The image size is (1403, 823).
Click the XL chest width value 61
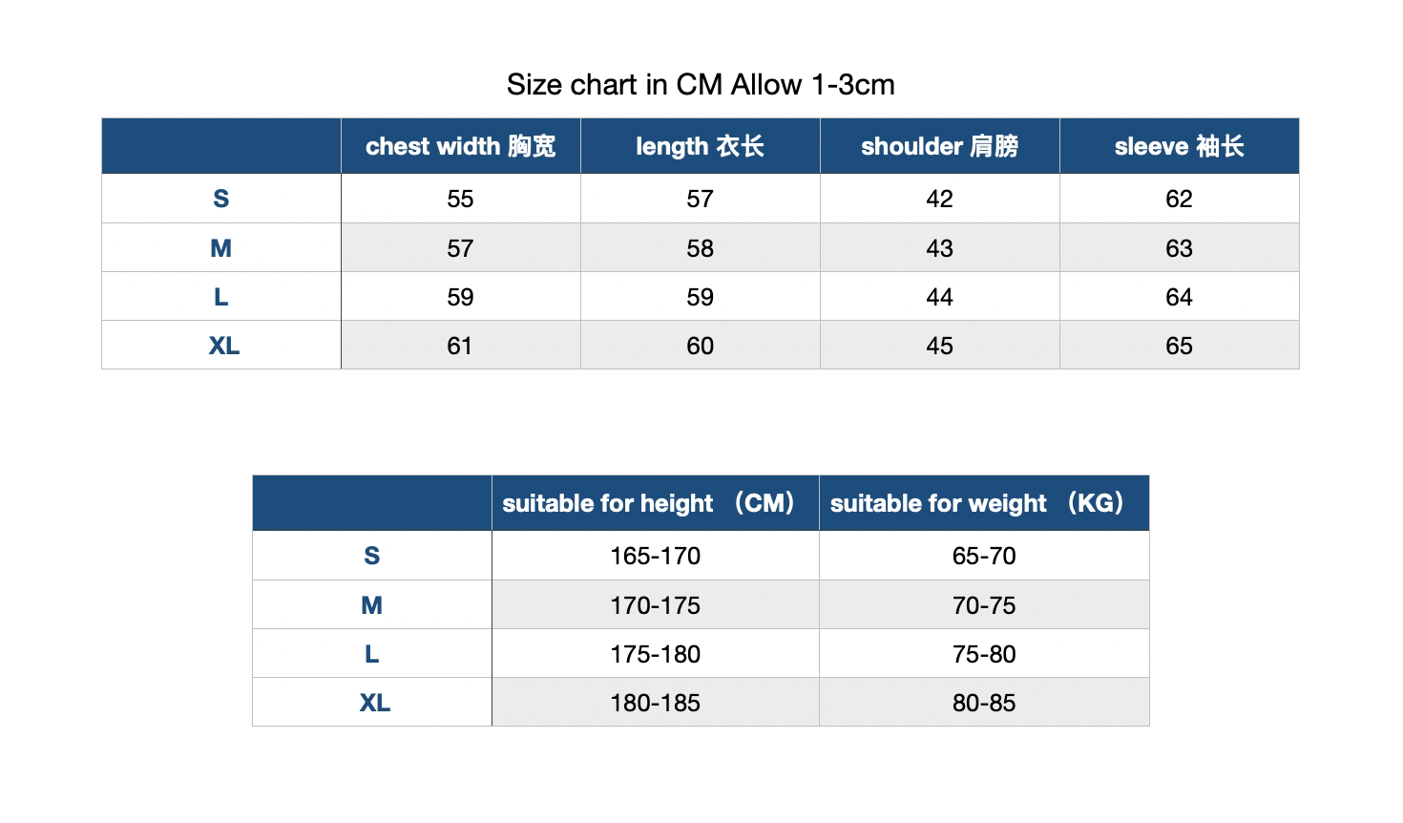click(460, 346)
